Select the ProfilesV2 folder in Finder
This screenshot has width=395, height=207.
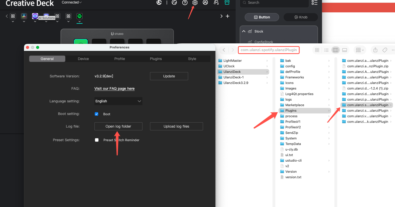pyautogui.click(x=305, y=127)
